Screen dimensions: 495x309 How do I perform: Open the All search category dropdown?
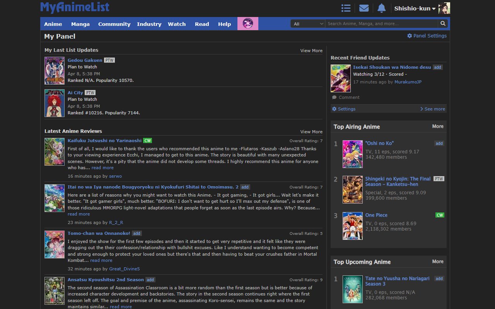coord(307,24)
